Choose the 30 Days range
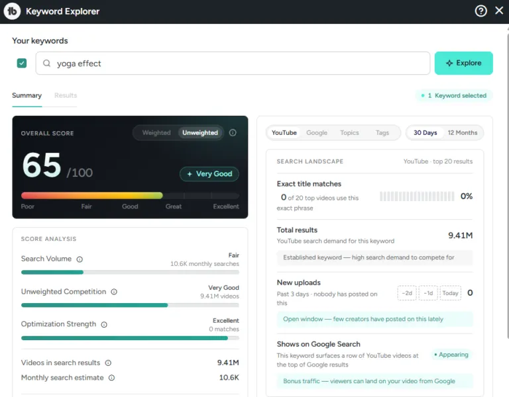 [425, 132]
